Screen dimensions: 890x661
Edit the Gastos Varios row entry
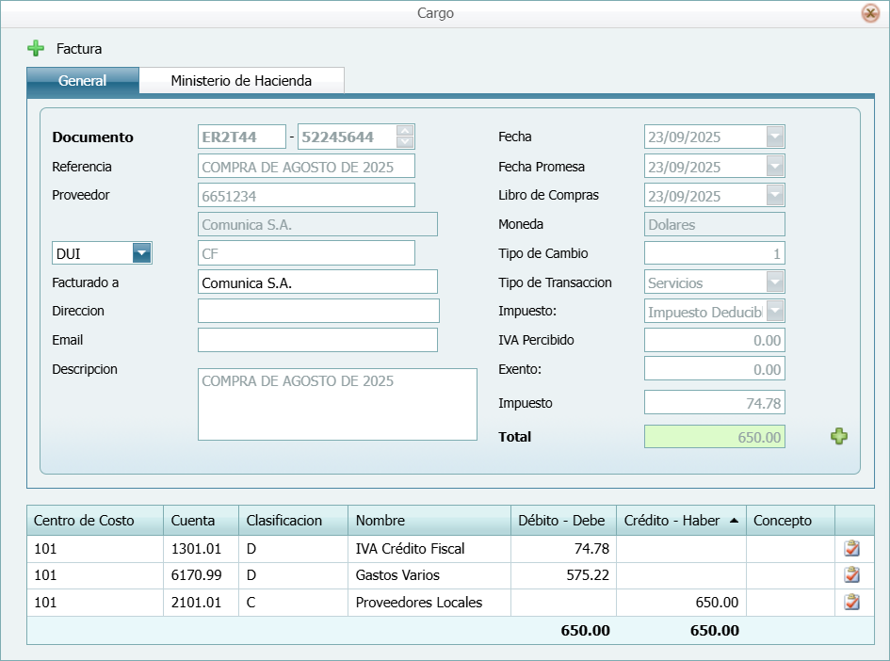(852, 575)
